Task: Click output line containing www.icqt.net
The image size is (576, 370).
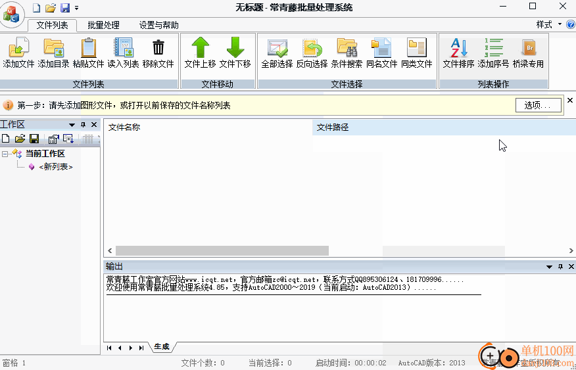Action: coord(285,280)
